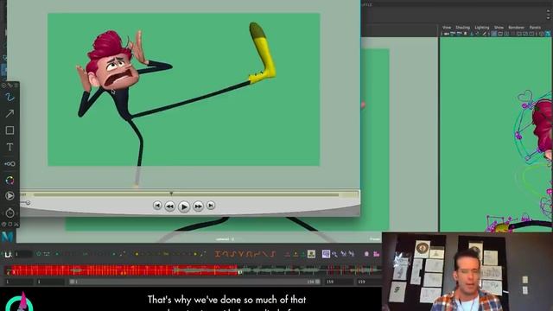Click the orange diagonal line tangent icon
The width and height of the screenshot is (553, 311).
pyautogui.click(x=265, y=254)
